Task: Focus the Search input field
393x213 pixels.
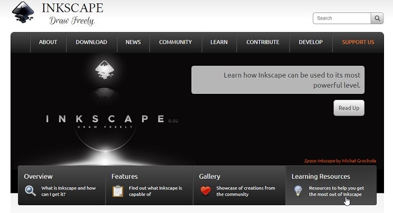Action: pos(342,19)
